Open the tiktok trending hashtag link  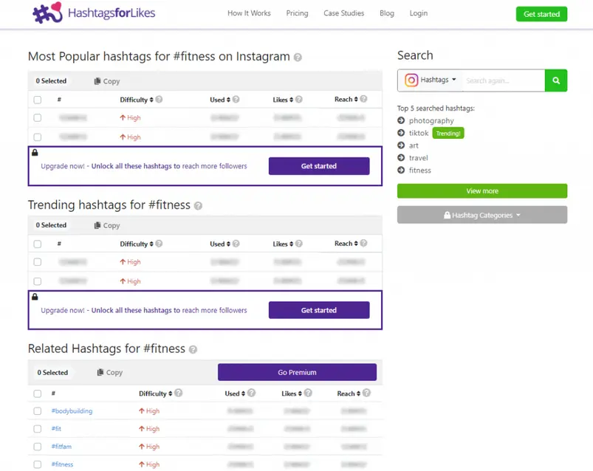419,133
